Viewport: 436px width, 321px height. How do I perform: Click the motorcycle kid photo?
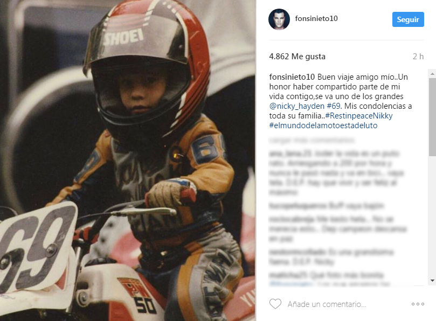coord(128,160)
